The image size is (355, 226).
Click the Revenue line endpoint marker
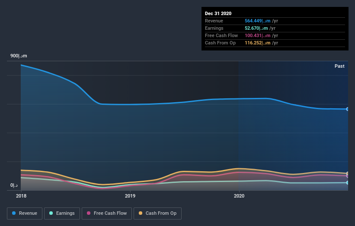(348, 109)
